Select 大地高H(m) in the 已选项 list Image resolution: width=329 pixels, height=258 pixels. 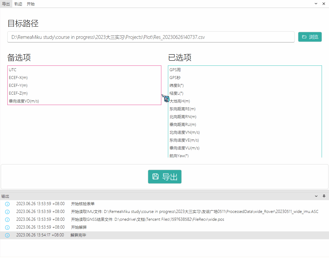pyautogui.click(x=245, y=101)
